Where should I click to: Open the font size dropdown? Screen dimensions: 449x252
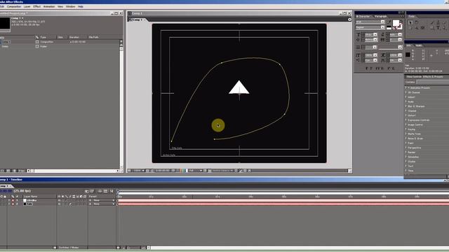click(x=375, y=34)
